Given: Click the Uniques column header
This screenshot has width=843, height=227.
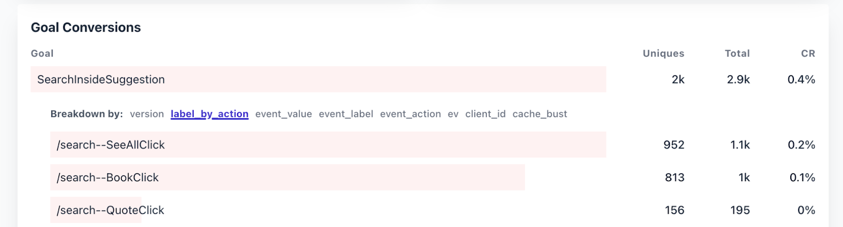Looking at the screenshot, I should [663, 53].
